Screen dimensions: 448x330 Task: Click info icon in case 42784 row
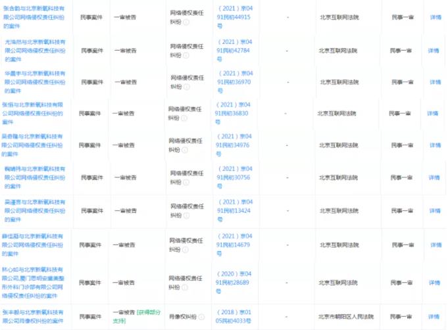tap(186, 55)
